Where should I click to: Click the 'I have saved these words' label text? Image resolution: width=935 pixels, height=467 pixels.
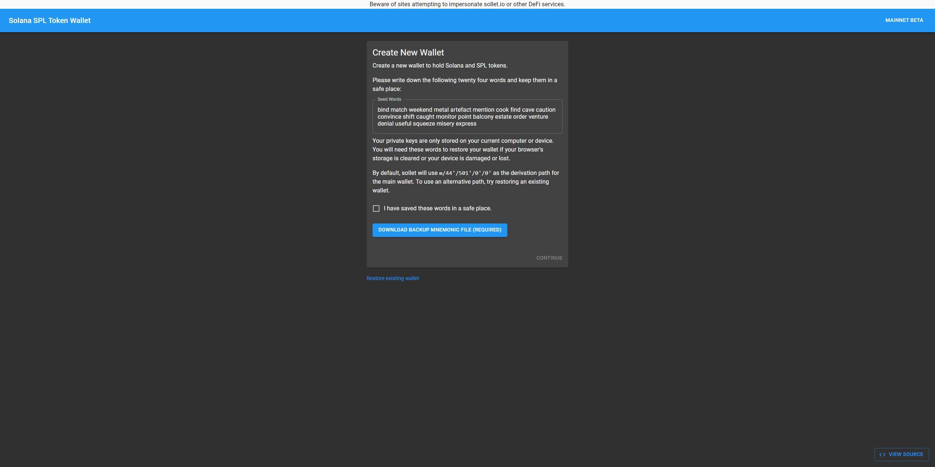click(x=438, y=208)
